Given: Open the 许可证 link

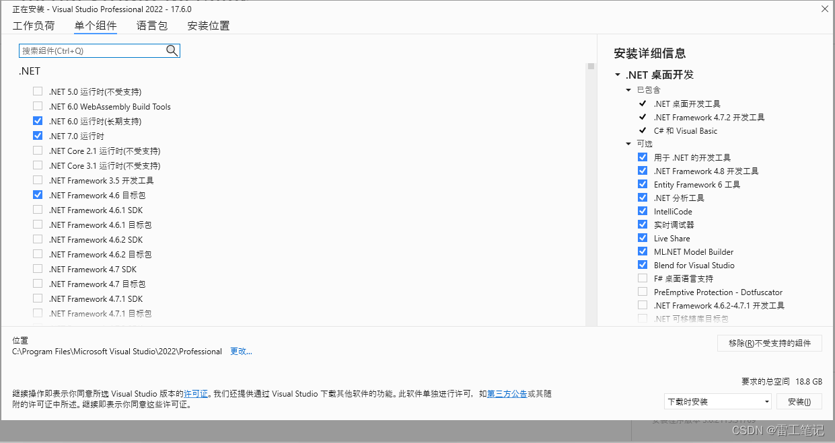Looking at the screenshot, I should click(196, 393).
